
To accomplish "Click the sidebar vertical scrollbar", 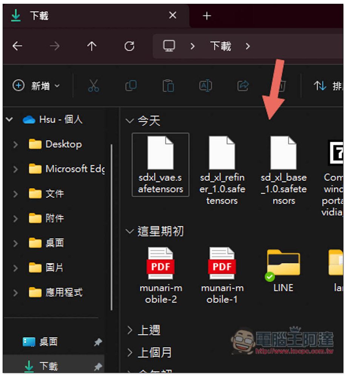I will tap(111, 227).
